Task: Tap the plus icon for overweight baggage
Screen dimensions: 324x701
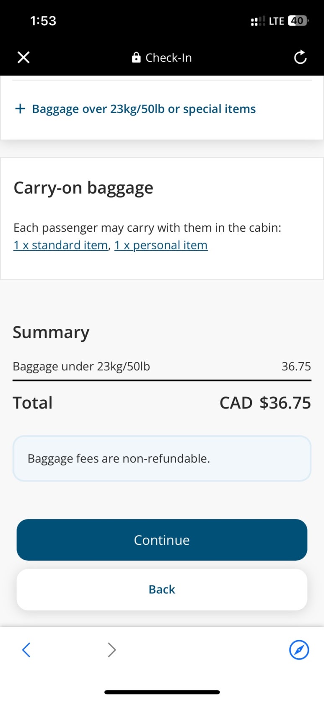Action: [x=20, y=109]
